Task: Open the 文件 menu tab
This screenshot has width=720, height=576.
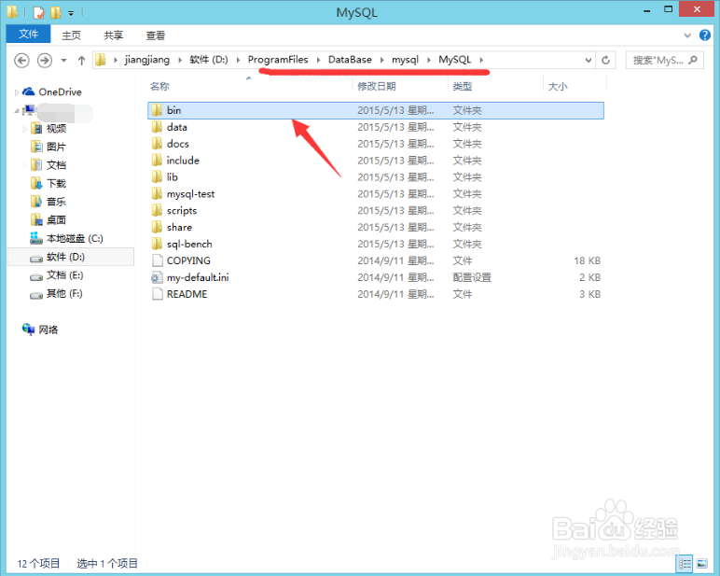Action: point(28,34)
